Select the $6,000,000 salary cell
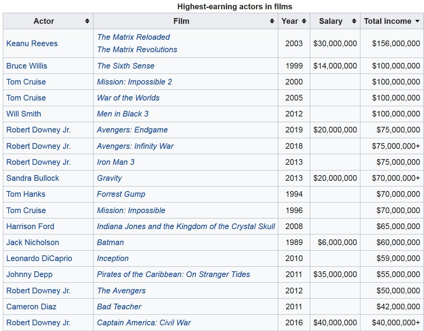Viewport: 424px width, 331px height. click(335, 242)
